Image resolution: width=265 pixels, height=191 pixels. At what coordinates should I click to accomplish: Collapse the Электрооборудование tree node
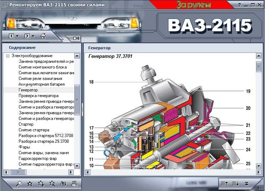[8, 56]
